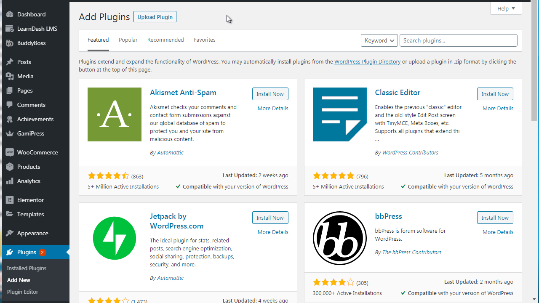Click the GamiPress crown icon

pos(10,133)
